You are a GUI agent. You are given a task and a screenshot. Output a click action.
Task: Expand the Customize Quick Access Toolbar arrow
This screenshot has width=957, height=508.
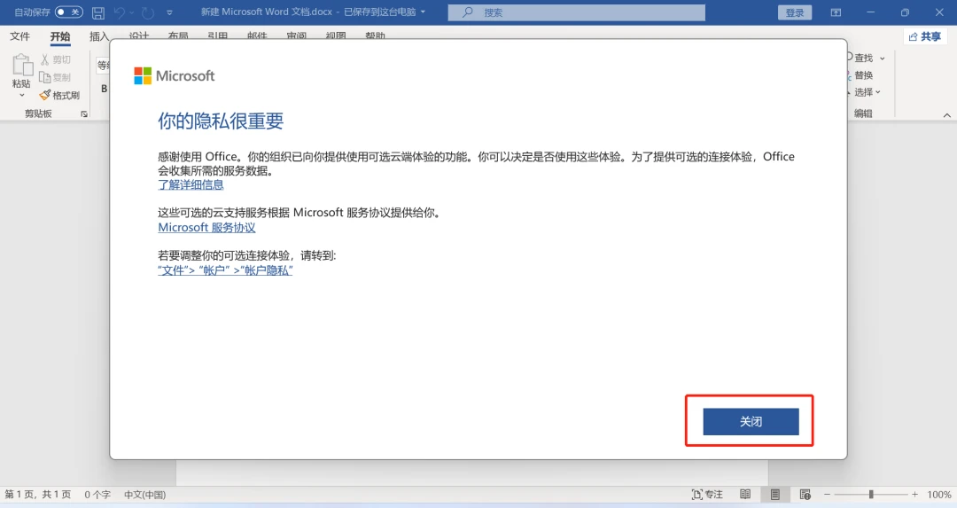(x=169, y=12)
